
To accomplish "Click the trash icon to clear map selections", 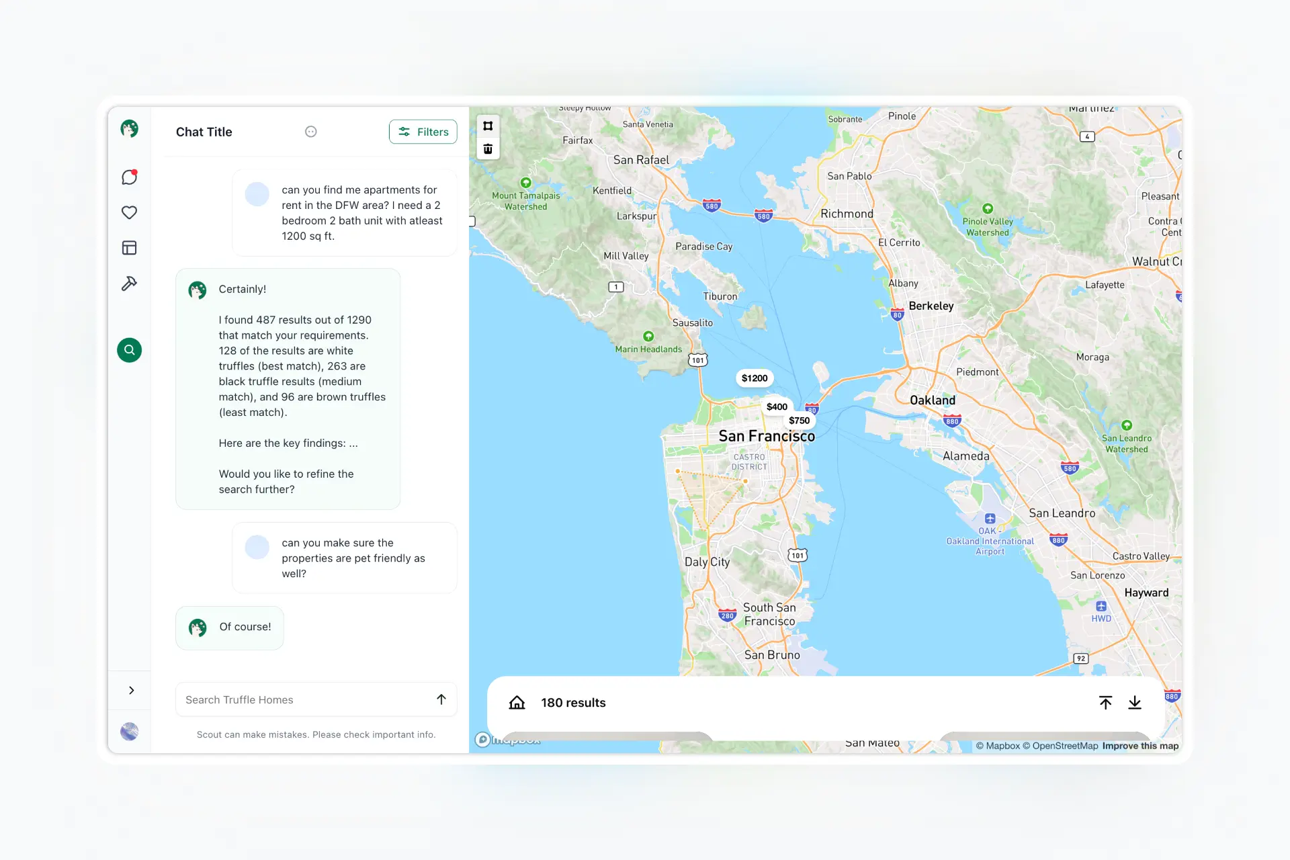I will click(488, 148).
